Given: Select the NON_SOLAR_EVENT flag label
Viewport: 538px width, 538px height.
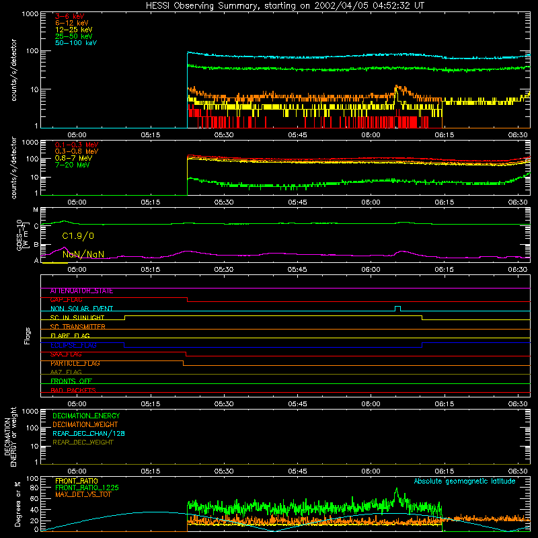Looking at the screenshot, I should [x=81, y=309].
